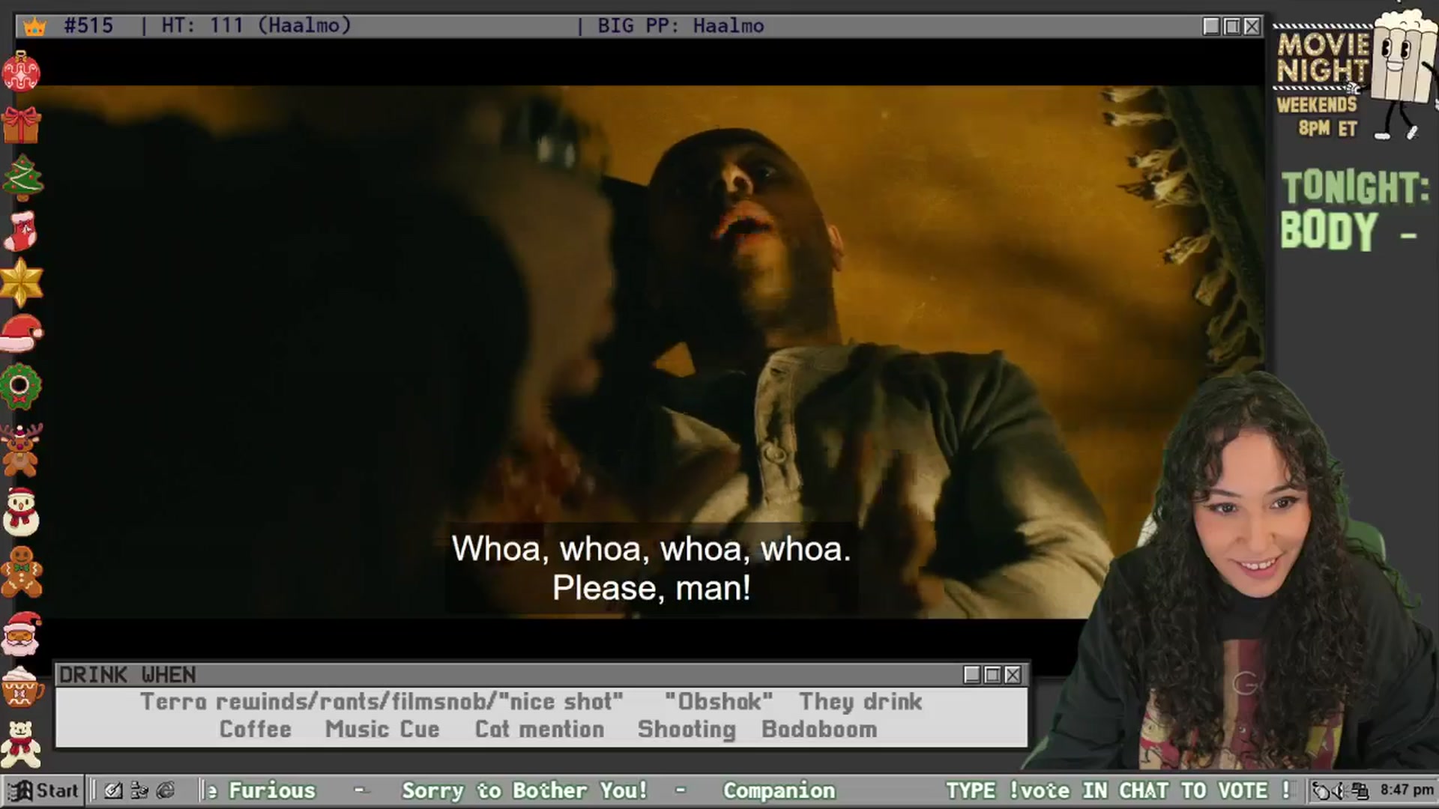The height and width of the screenshot is (809, 1439).
Task: Click the Christmas tree icon
Action: [22, 178]
